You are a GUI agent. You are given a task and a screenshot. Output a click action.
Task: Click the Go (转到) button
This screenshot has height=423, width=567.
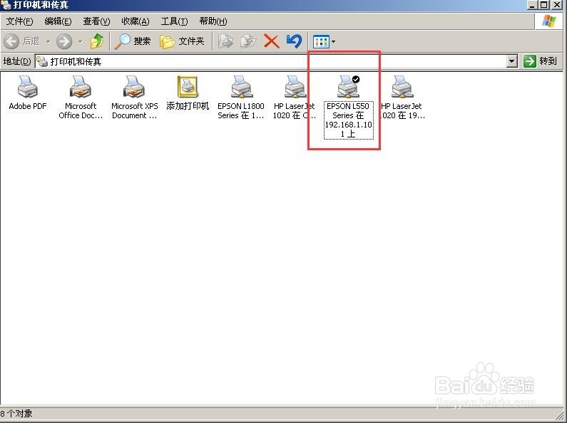[540, 61]
